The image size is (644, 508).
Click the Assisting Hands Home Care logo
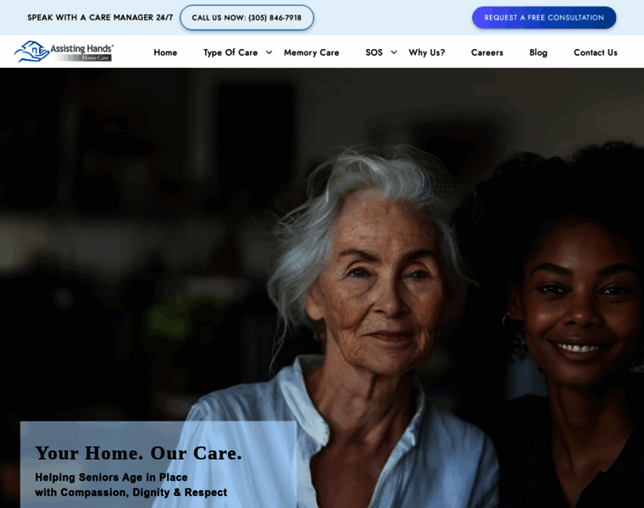point(64,52)
